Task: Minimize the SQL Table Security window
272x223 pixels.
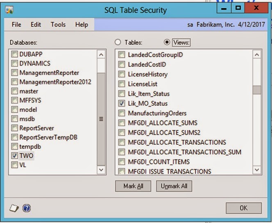Action: coord(224,8)
